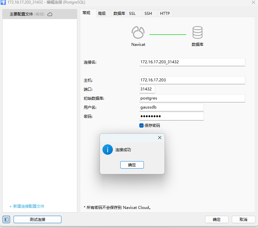
Task: Click the 取消 button
Action: pyautogui.click(x=243, y=220)
